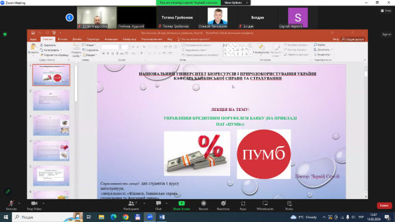The image size is (395, 222).
Task: Switch to the Анимация ribbon tab
Action: 111,39
